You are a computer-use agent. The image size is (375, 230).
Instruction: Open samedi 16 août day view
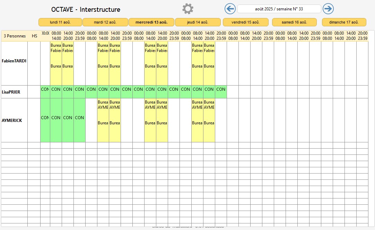point(294,22)
